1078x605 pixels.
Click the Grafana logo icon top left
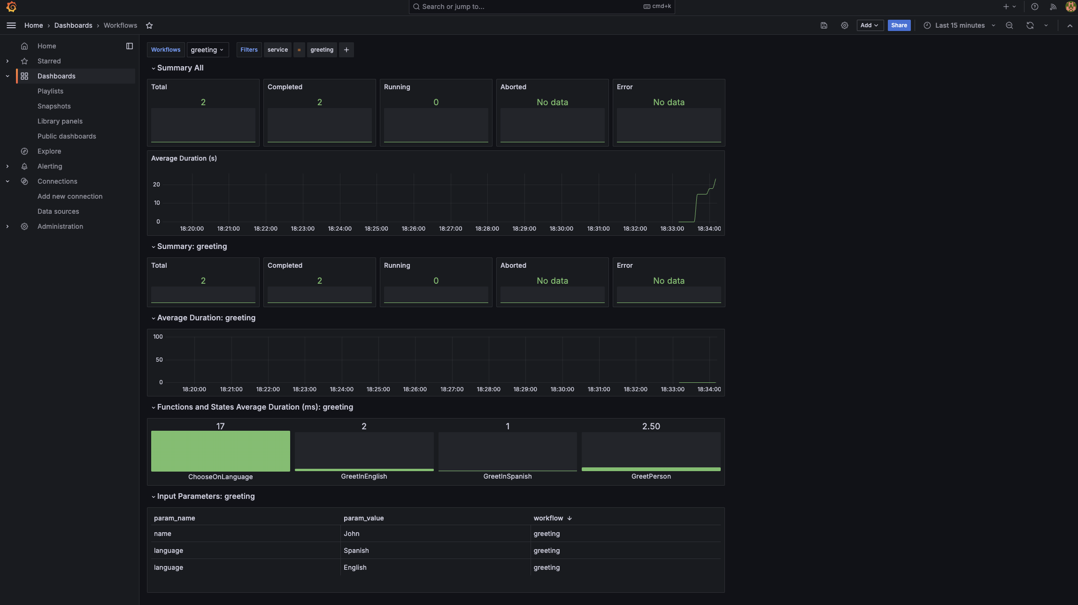coord(11,6)
